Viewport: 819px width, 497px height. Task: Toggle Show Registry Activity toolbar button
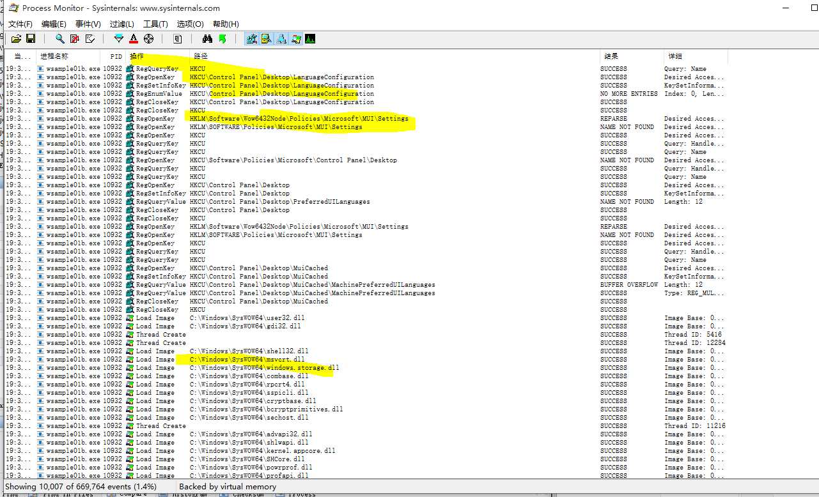point(251,39)
